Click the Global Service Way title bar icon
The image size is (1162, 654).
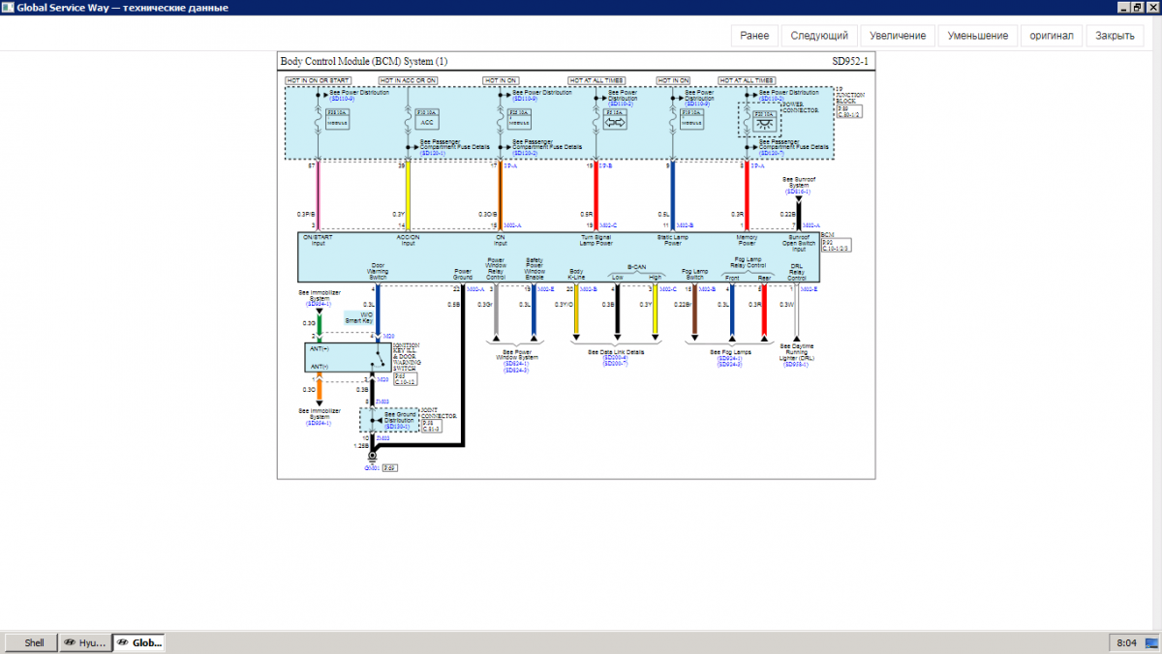pyautogui.click(x=8, y=7)
